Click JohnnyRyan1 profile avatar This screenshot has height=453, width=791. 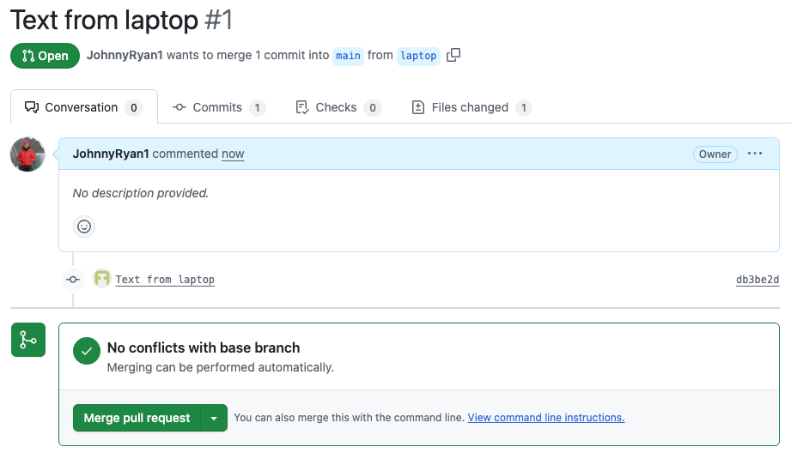pyautogui.click(x=27, y=154)
